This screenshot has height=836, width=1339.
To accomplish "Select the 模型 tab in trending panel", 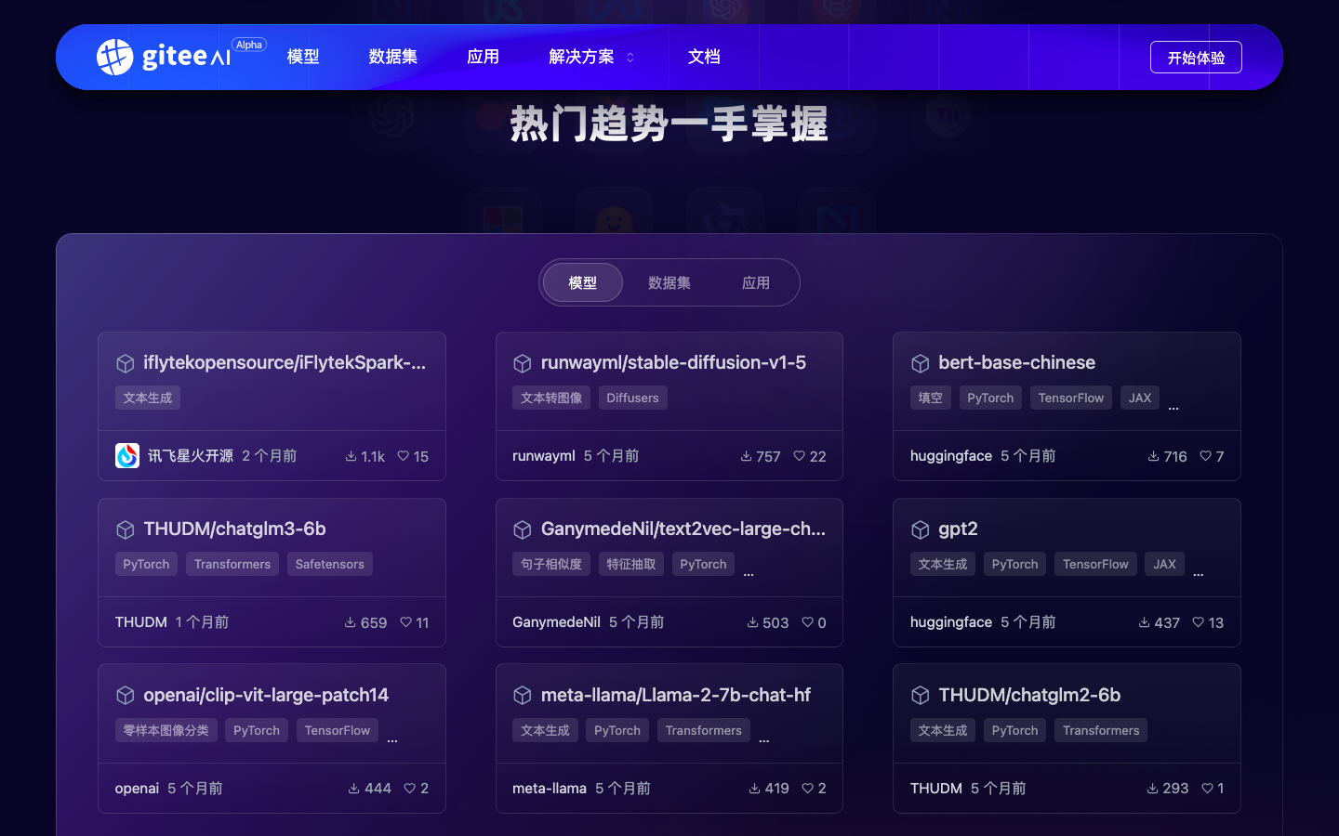I will click(583, 282).
